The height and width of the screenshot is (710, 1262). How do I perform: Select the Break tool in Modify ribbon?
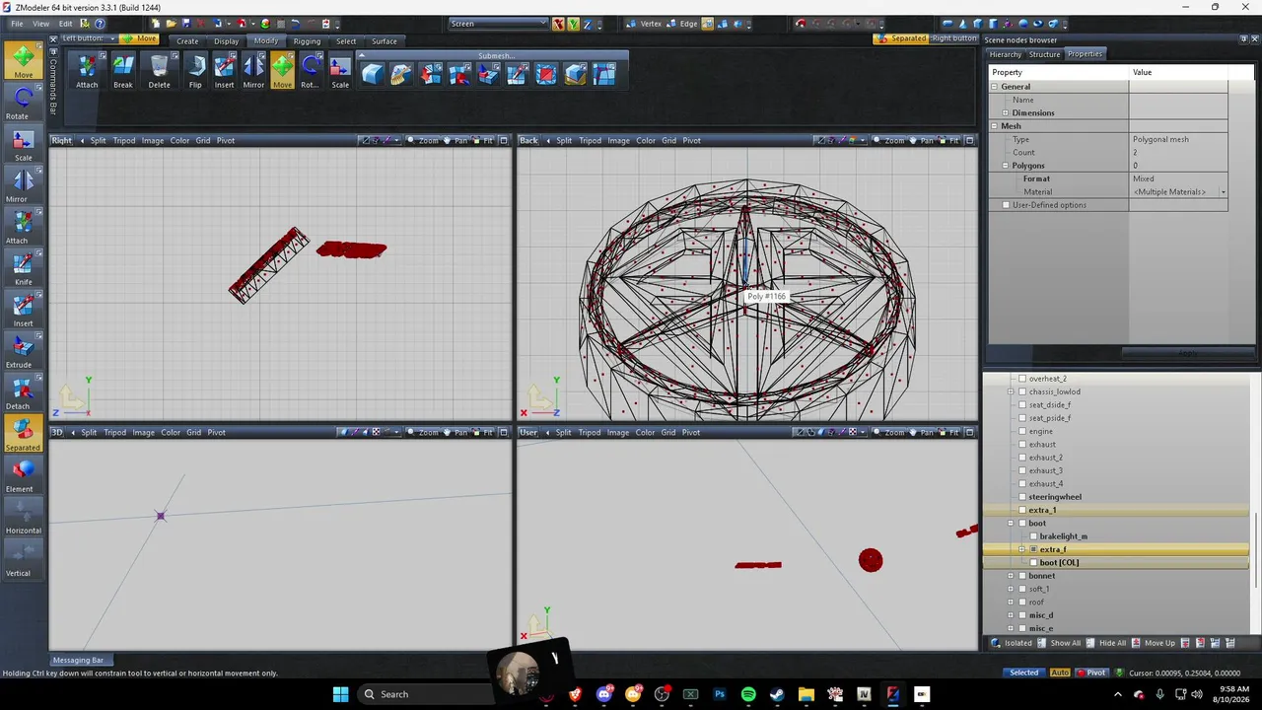123,71
